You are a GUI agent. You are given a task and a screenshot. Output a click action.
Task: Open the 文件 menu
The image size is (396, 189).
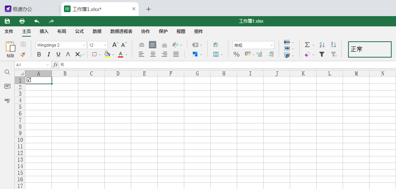pos(9,31)
